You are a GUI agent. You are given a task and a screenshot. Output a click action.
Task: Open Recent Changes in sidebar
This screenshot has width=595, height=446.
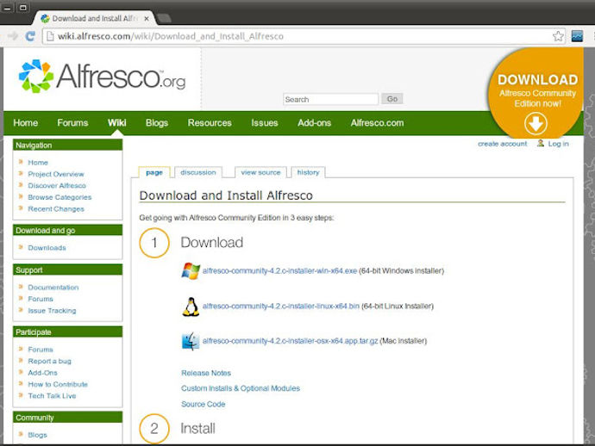coord(56,208)
